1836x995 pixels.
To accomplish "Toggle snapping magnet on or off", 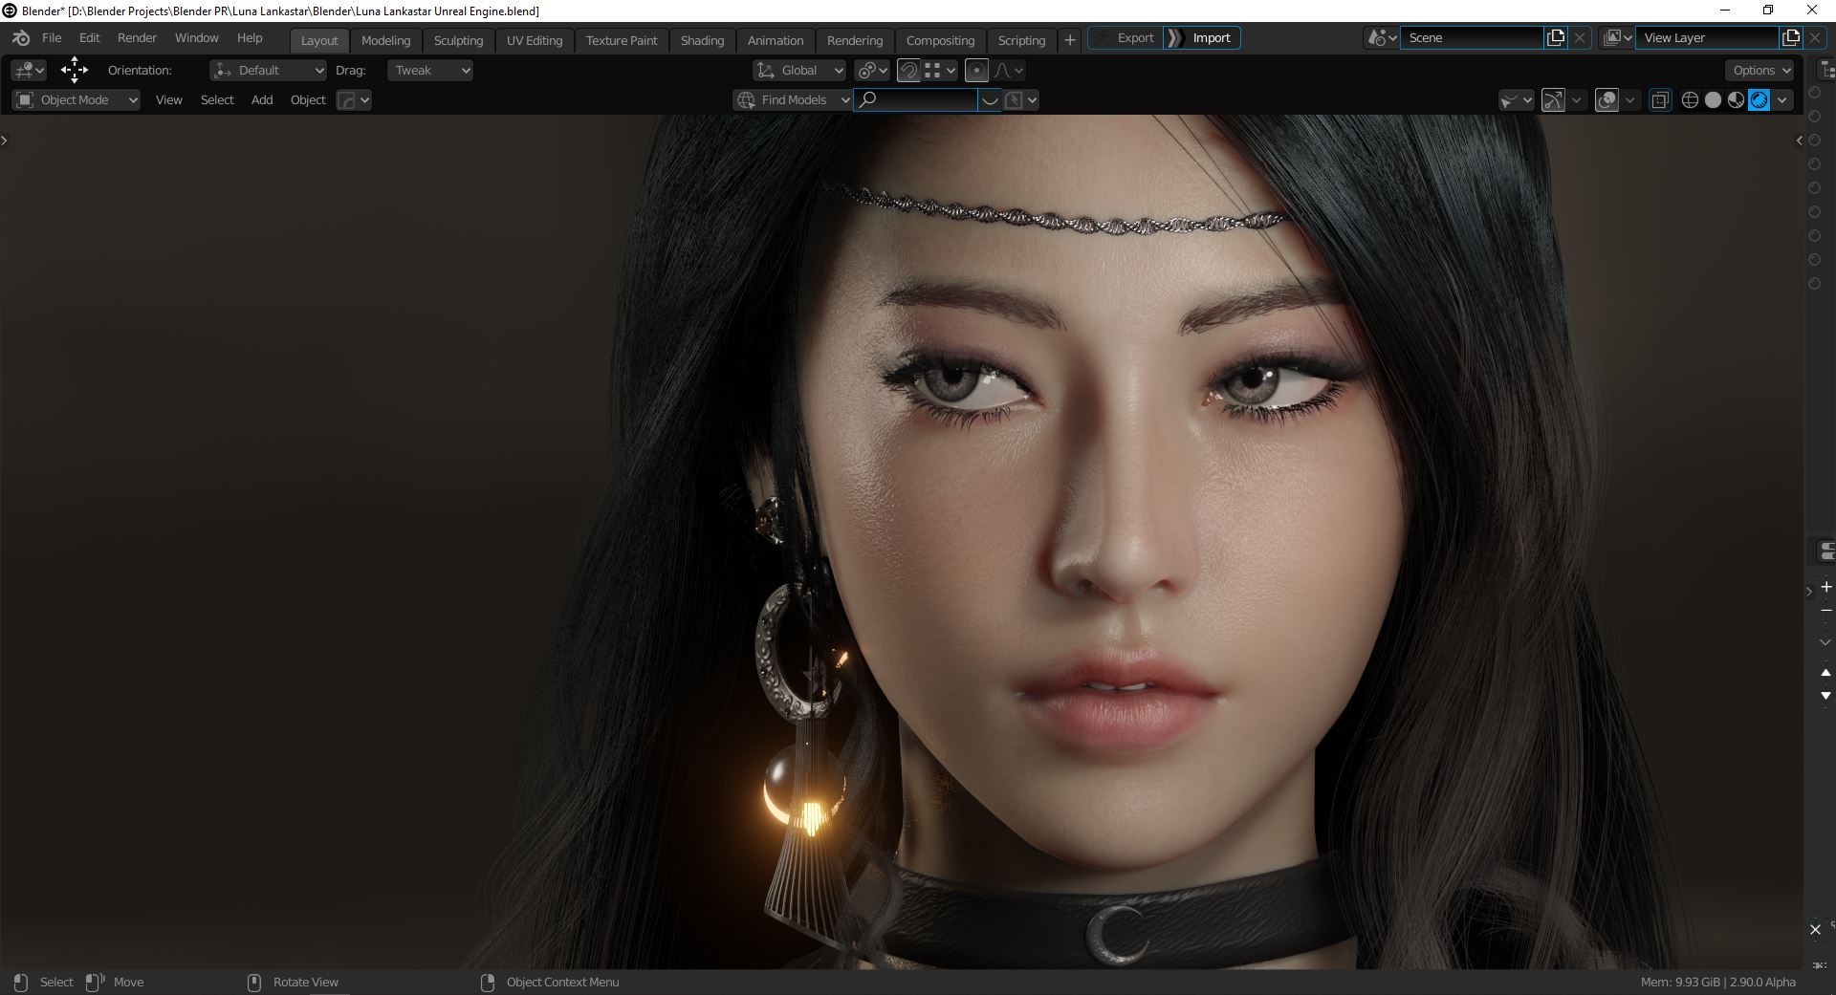I will (908, 70).
